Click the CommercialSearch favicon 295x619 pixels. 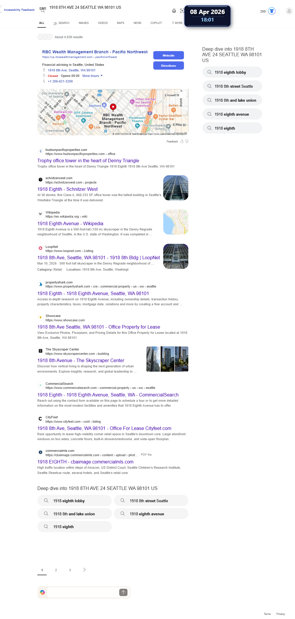tap(40, 385)
